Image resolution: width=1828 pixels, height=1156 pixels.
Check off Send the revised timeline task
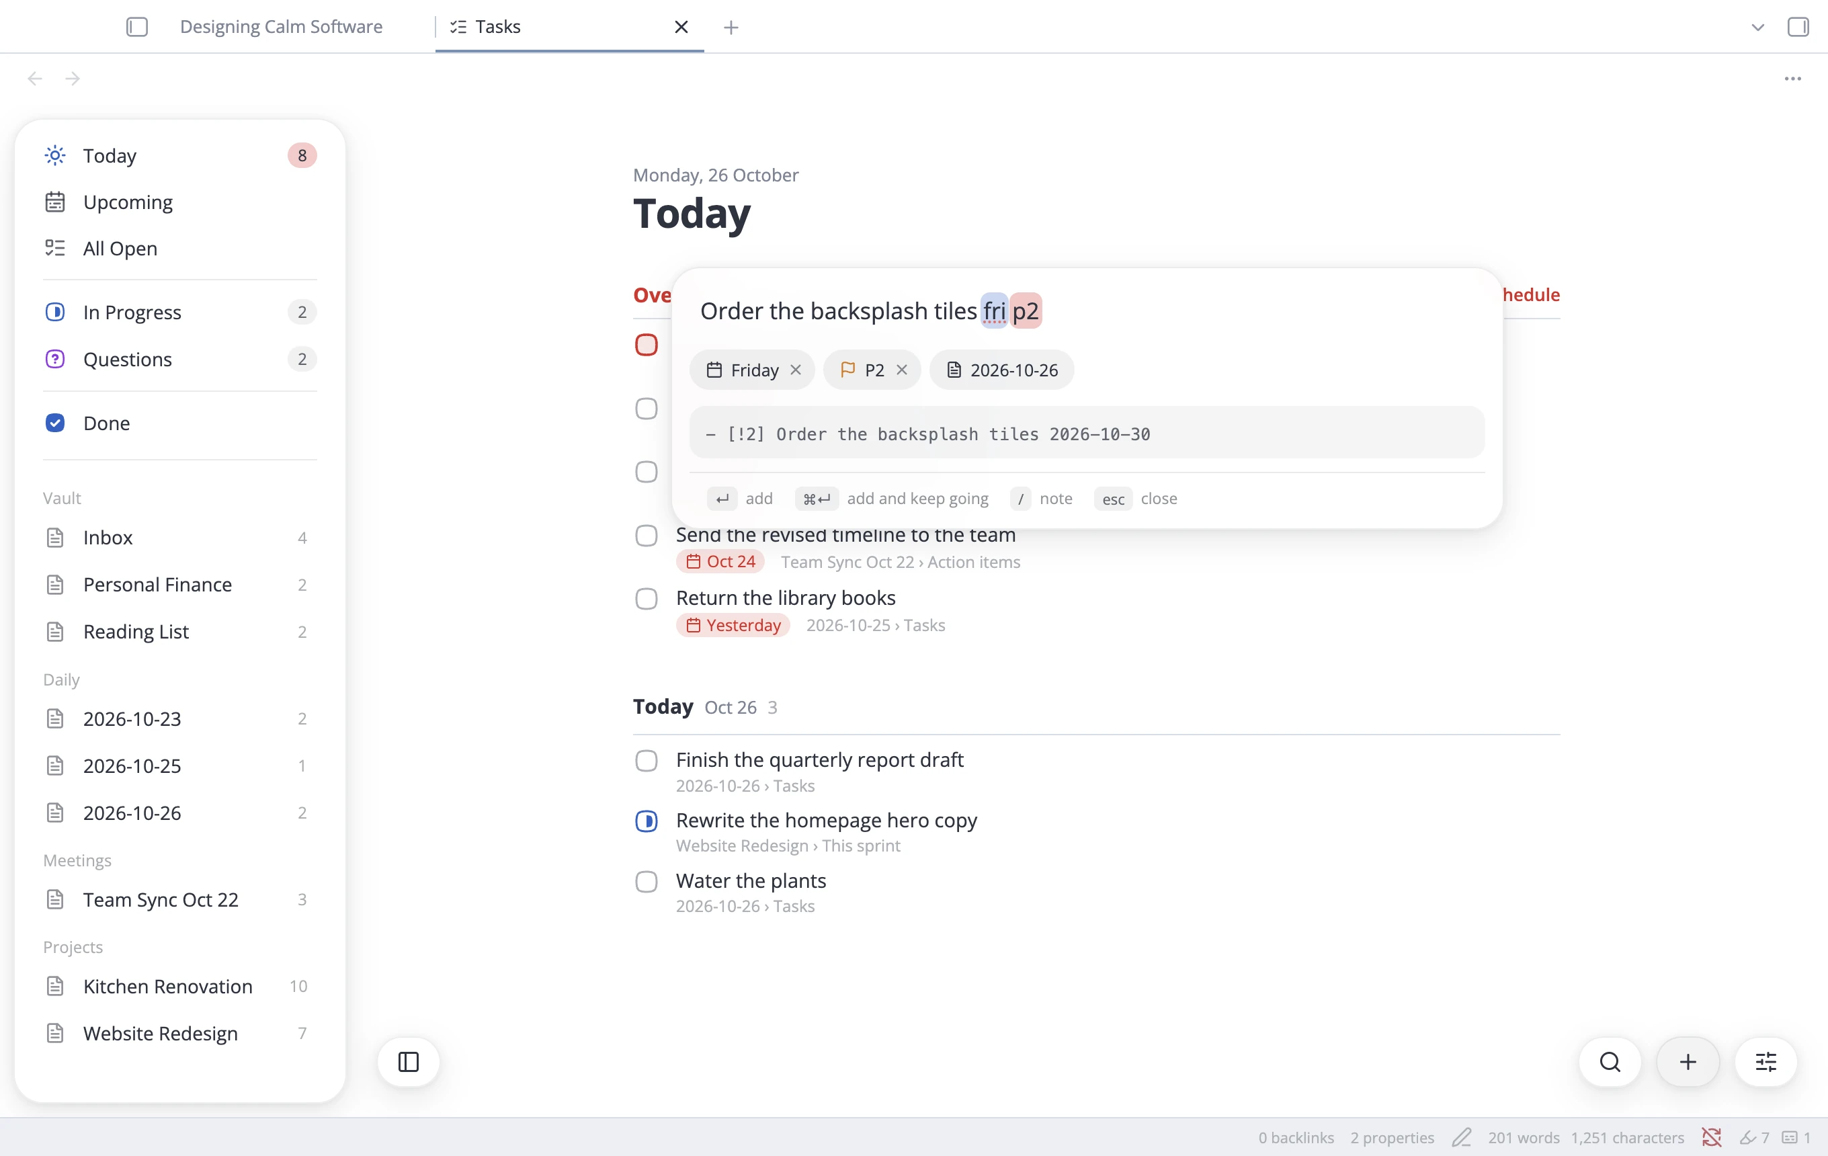coord(646,536)
